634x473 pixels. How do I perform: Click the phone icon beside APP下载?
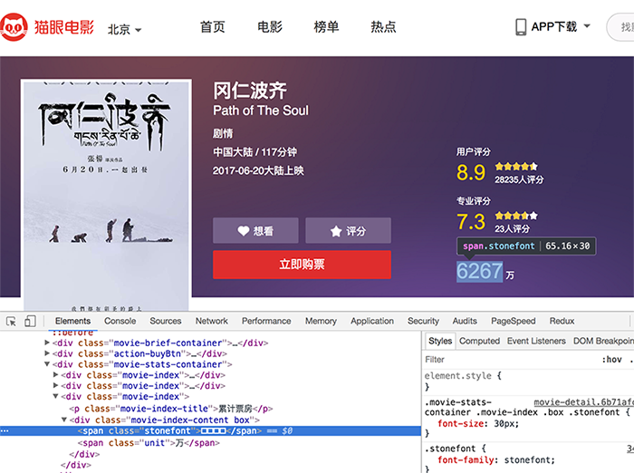tap(521, 27)
